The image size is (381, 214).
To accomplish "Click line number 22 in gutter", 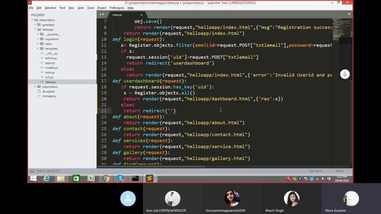I will (x=104, y=111).
